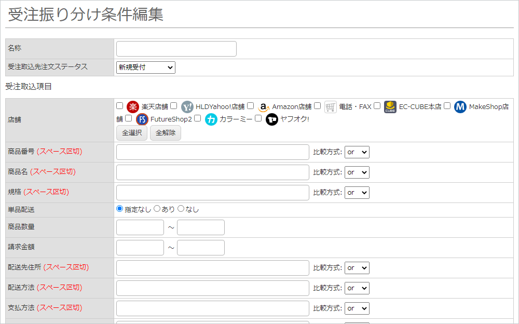Expand 比較方式 dropdown for 配送先住所
The image size is (519, 324).
click(357, 268)
